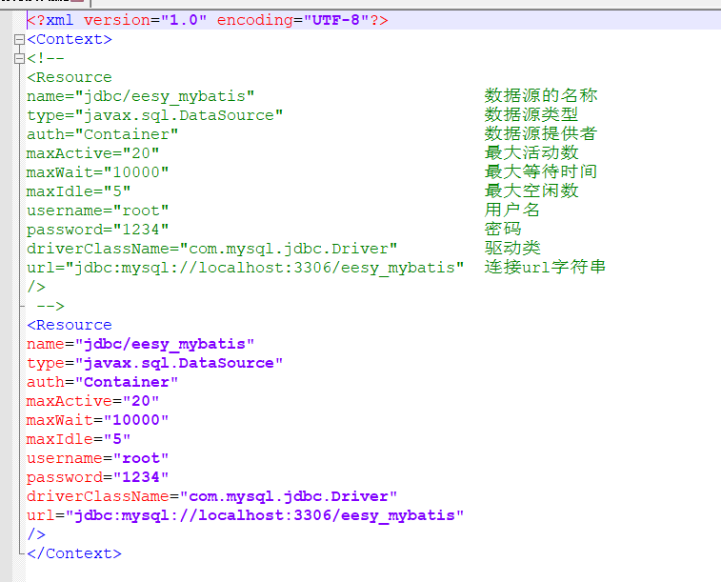
Task: Click the red maxActive attribute name
Action: 70,401
